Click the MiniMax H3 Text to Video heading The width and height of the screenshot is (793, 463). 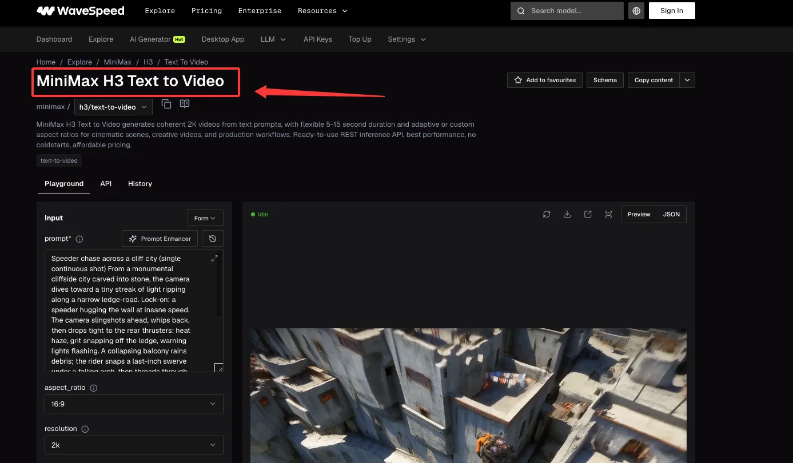click(130, 81)
